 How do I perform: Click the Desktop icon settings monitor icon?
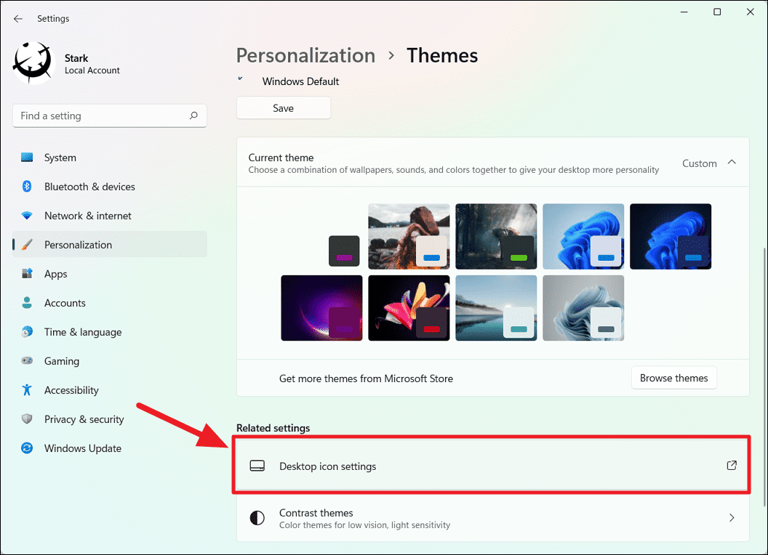pos(257,466)
